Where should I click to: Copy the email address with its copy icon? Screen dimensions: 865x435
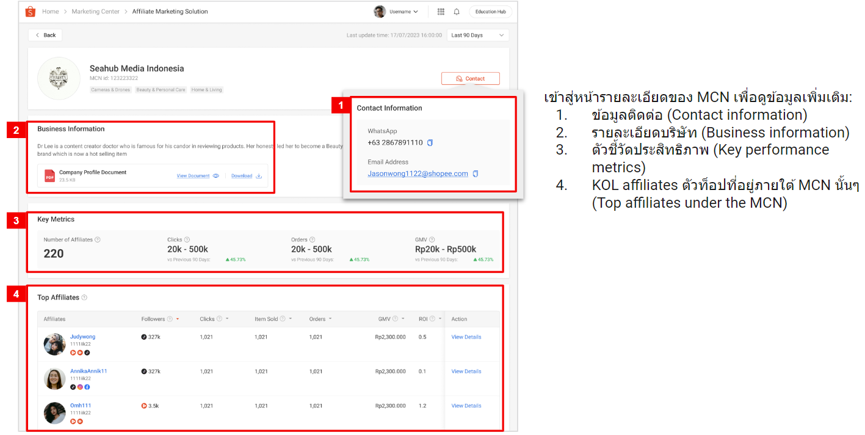(x=475, y=173)
